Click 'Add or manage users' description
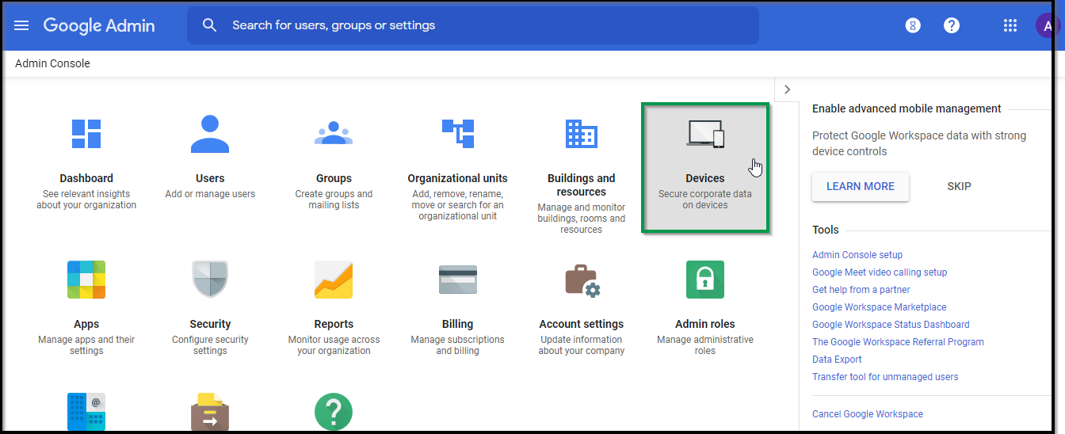 [210, 194]
